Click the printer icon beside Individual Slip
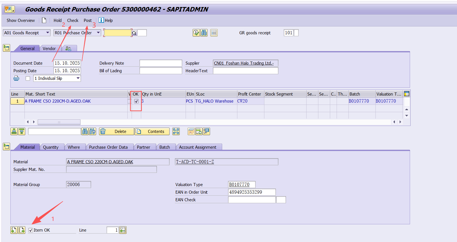The image size is (457, 242). coord(16,78)
